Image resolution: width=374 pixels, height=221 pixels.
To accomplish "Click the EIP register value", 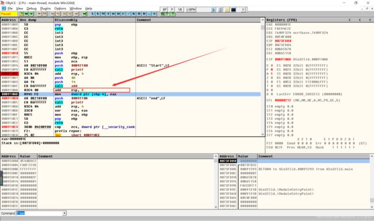I will [x=283, y=59].
